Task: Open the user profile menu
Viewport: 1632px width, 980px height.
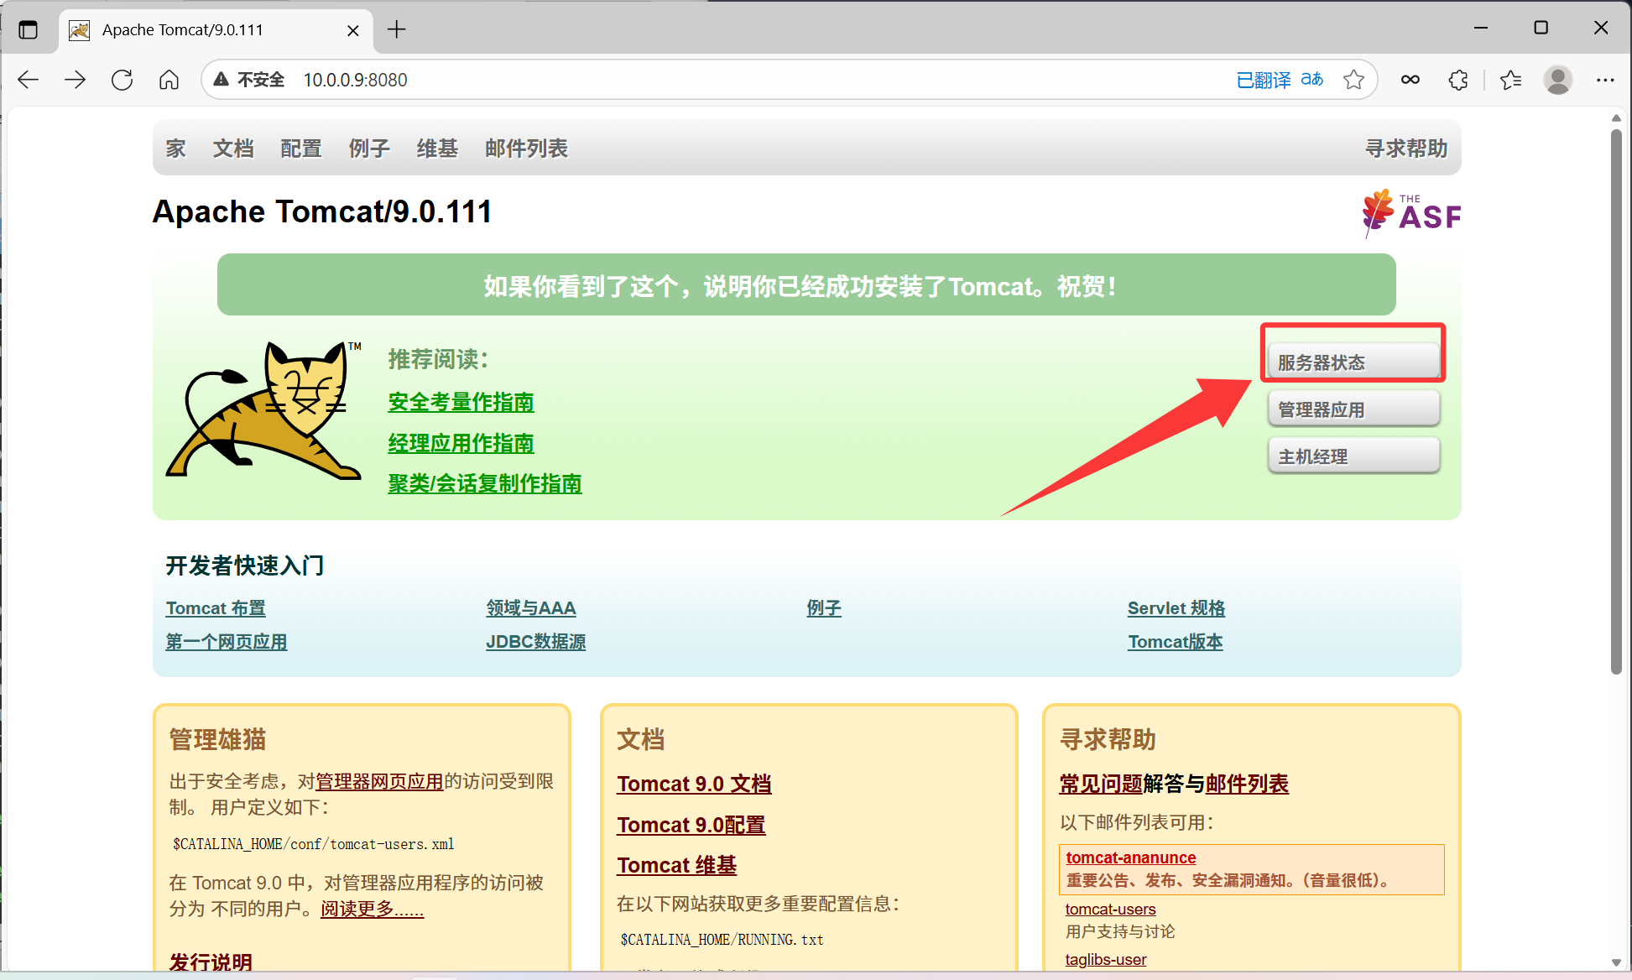Action: (x=1558, y=80)
